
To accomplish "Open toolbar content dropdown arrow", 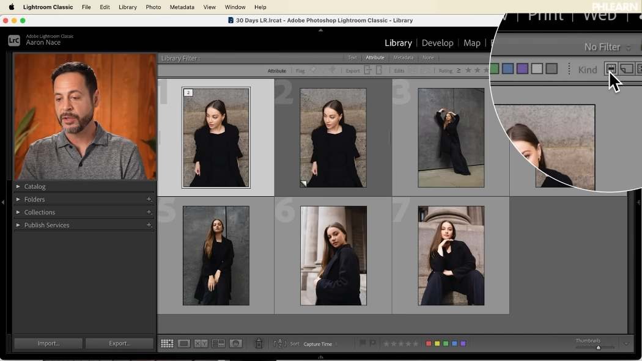I will pyautogui.click(x=626, y=343).
